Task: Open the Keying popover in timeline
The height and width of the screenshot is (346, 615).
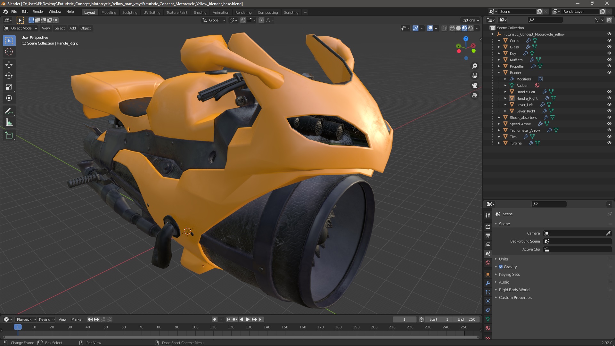Action: tap(46, 319)
